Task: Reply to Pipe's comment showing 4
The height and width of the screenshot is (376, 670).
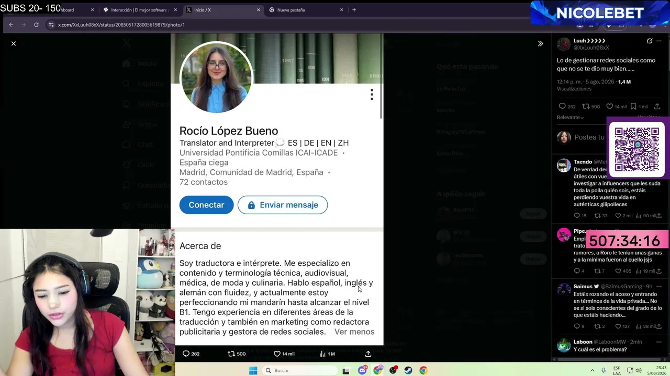Action: pos(577,271)
